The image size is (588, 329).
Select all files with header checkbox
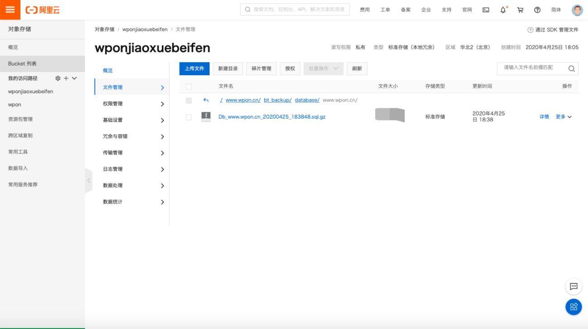(189, 86)
